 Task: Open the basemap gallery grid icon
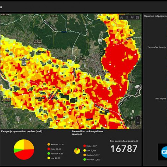coord(138,17)
